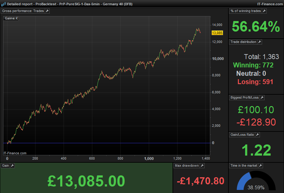The width and height of the screenshot is (284, 193).
Task: Click wrench icon next to Gain label
Action: pyautogui.click(x=12, y=165)
